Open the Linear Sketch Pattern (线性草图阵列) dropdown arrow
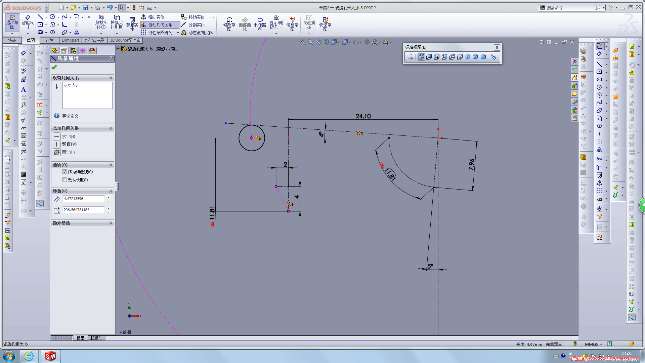645x363 pixels. point(178,33)
